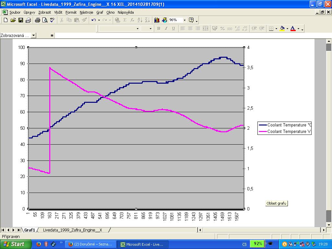
Task: Save the workbook with the floppy icon
Action: coord(20,20)
